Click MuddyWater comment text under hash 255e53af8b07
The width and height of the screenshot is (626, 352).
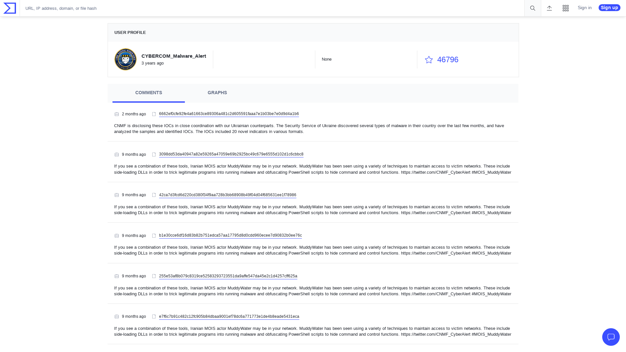pos(313,291)
